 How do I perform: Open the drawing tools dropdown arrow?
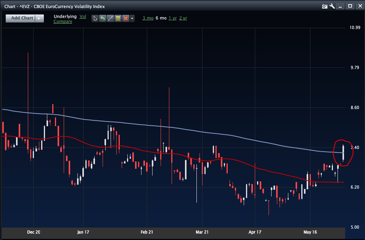(132, 18)
